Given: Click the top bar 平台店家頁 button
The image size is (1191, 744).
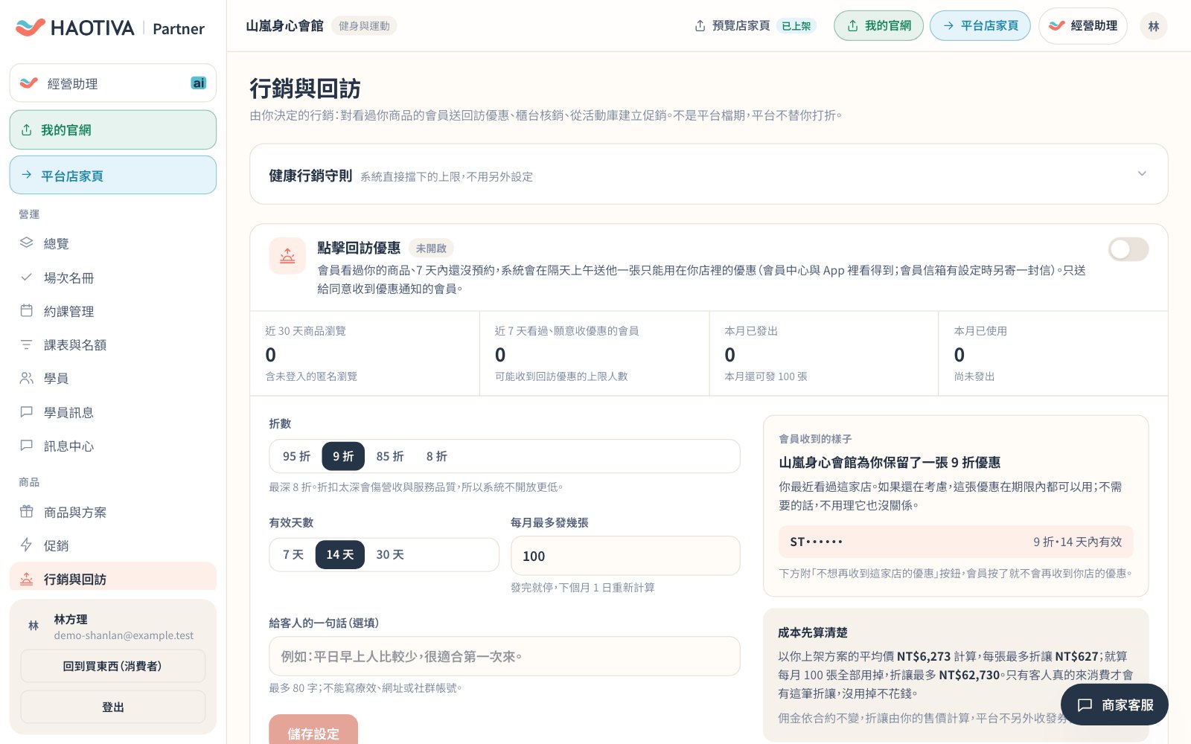Looking at the screenshot, I should pyautogui.click(x=980, y=26).
